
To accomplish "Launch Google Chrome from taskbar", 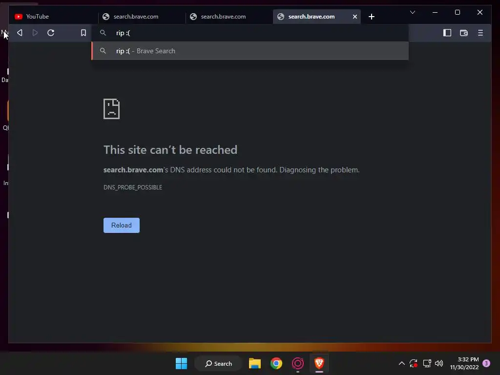I will pyautogui.click(x=276, y=363).
